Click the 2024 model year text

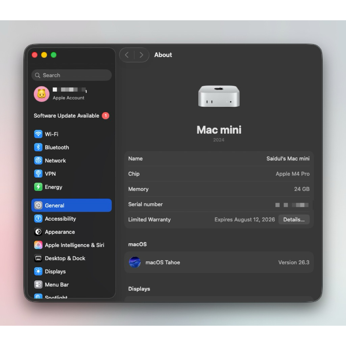pos(219,140)
